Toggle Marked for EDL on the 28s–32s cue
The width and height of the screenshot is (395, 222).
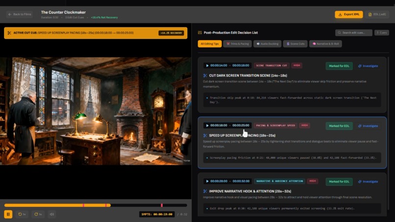point(339,182)
